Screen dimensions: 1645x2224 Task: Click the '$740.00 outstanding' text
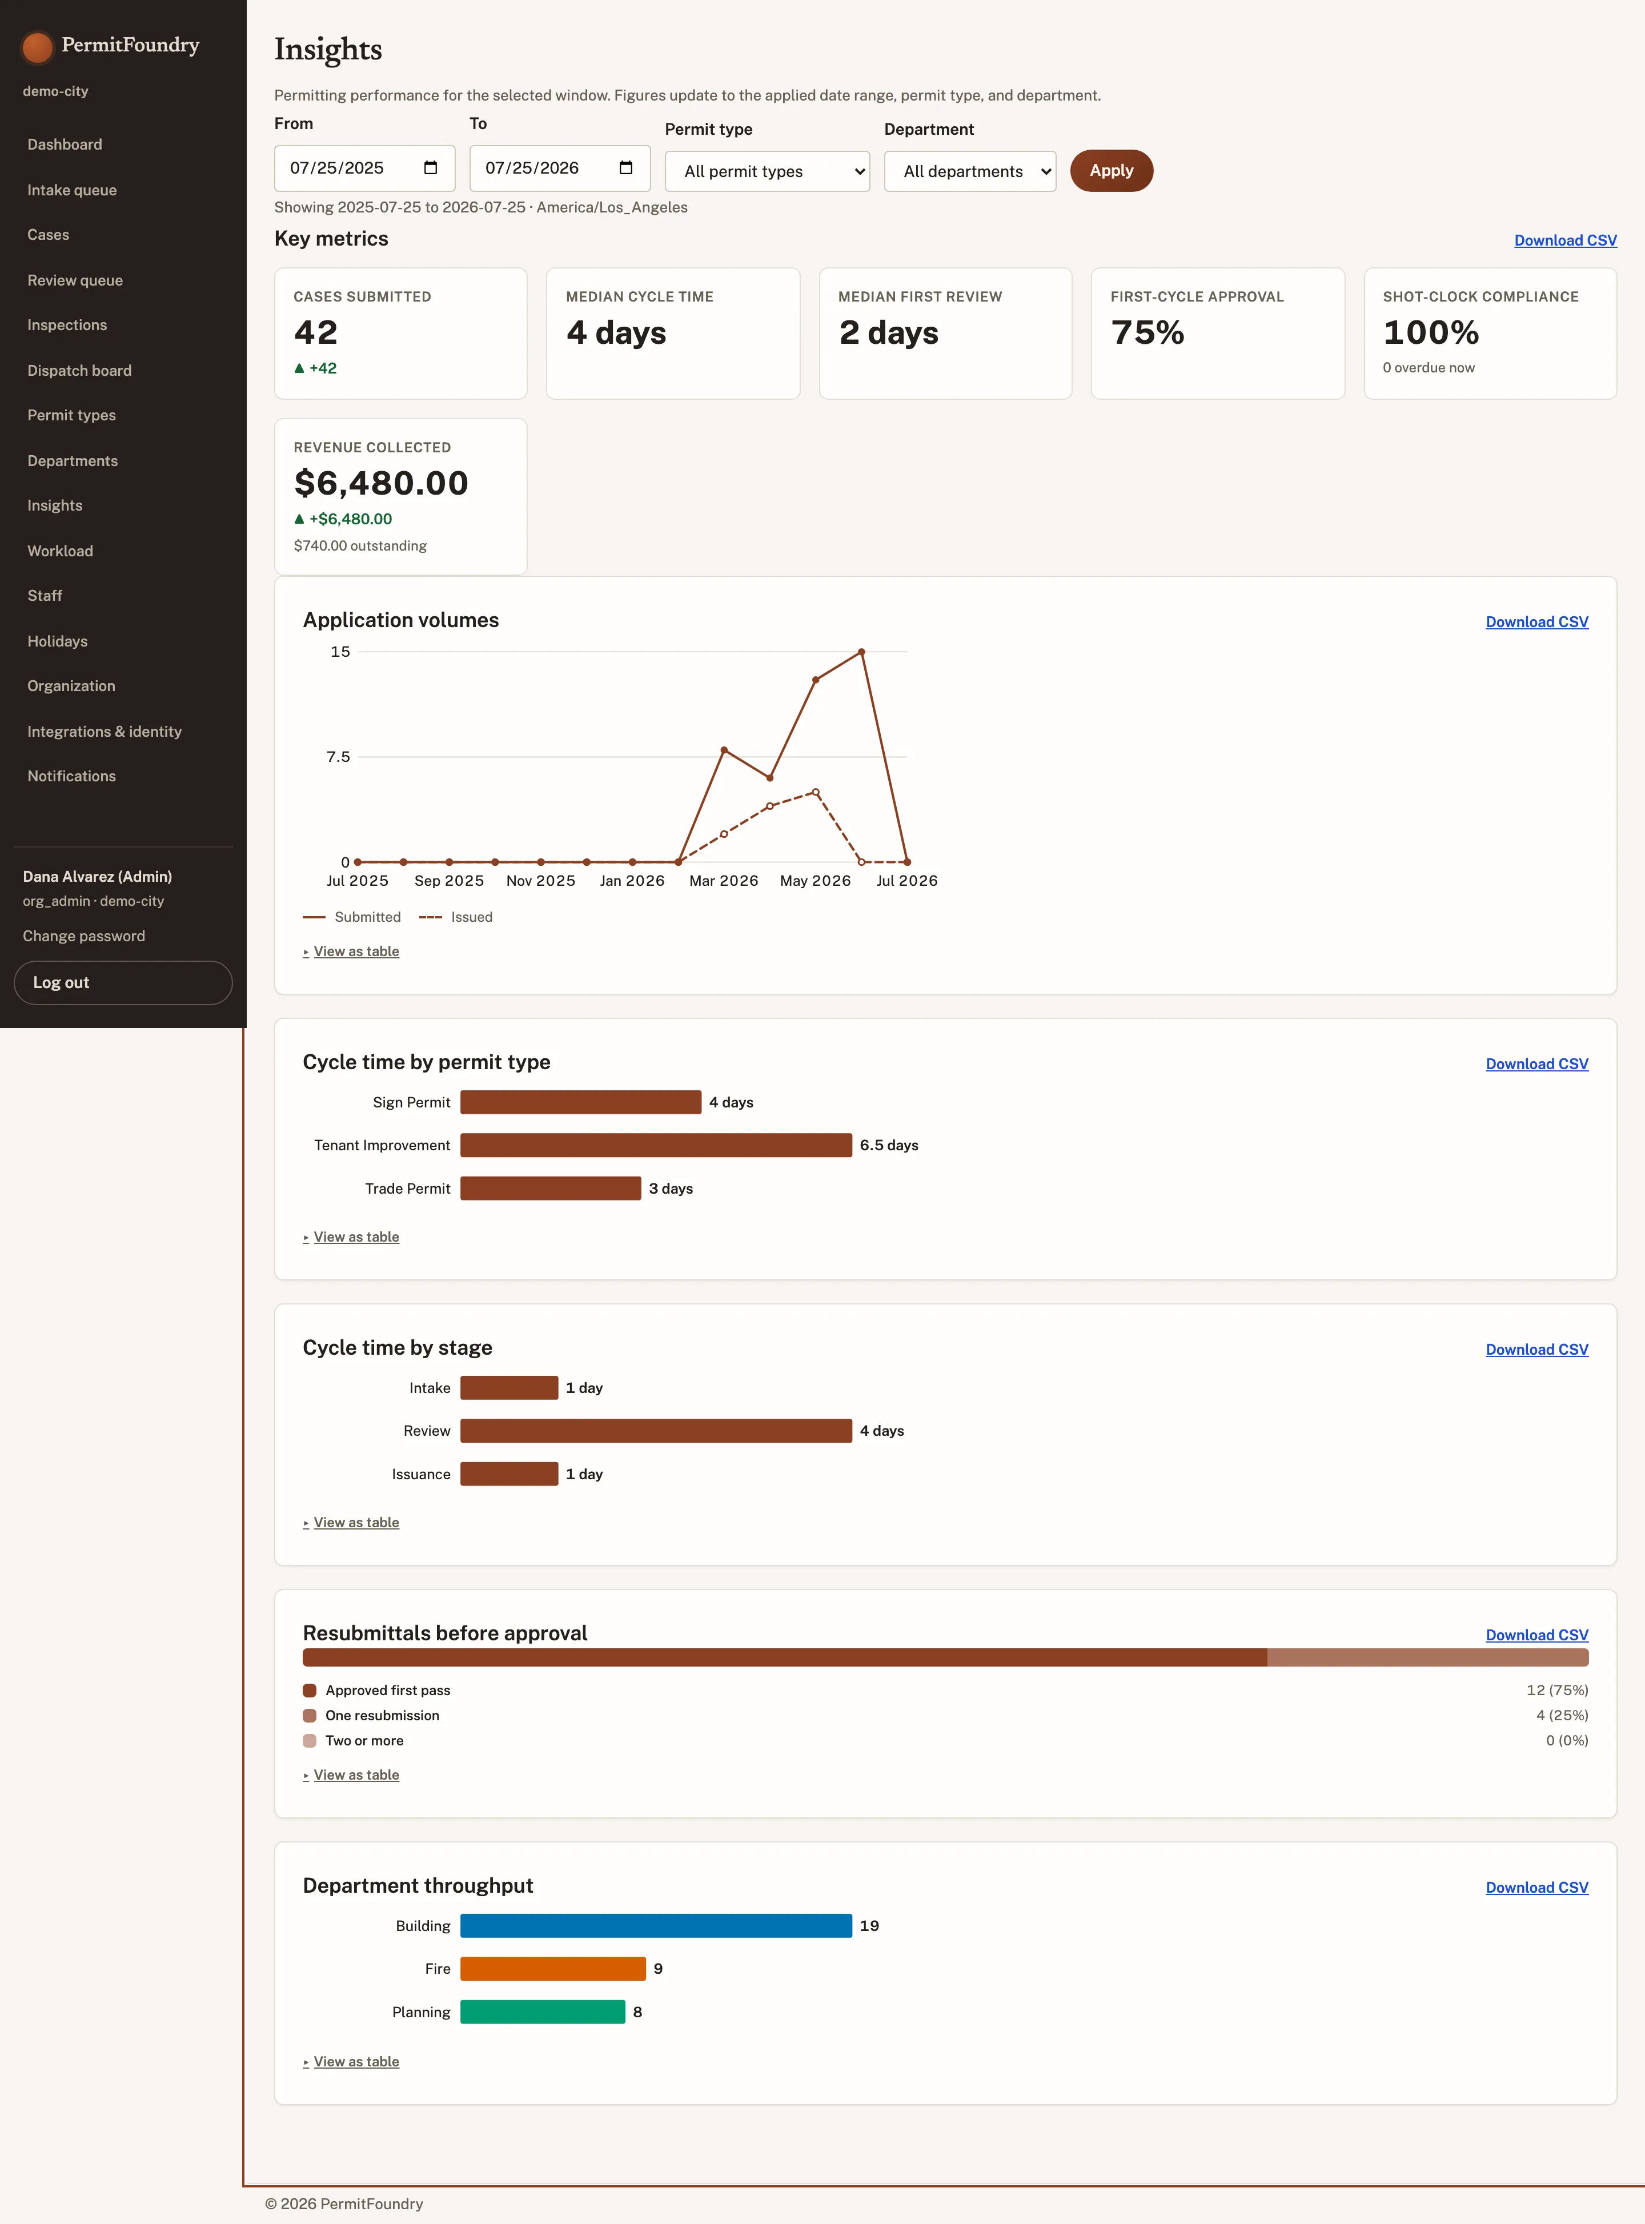coord(360,545)
